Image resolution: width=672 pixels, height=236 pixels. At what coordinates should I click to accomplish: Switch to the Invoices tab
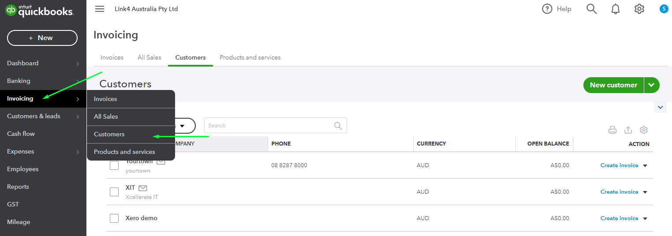pyautogui.click(x=112, y=57)
